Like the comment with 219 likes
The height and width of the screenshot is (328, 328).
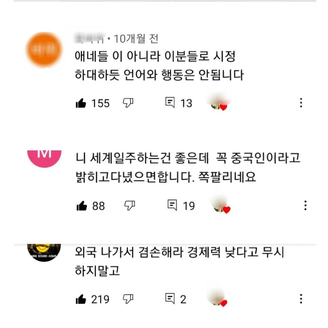[x=81, y=299]
